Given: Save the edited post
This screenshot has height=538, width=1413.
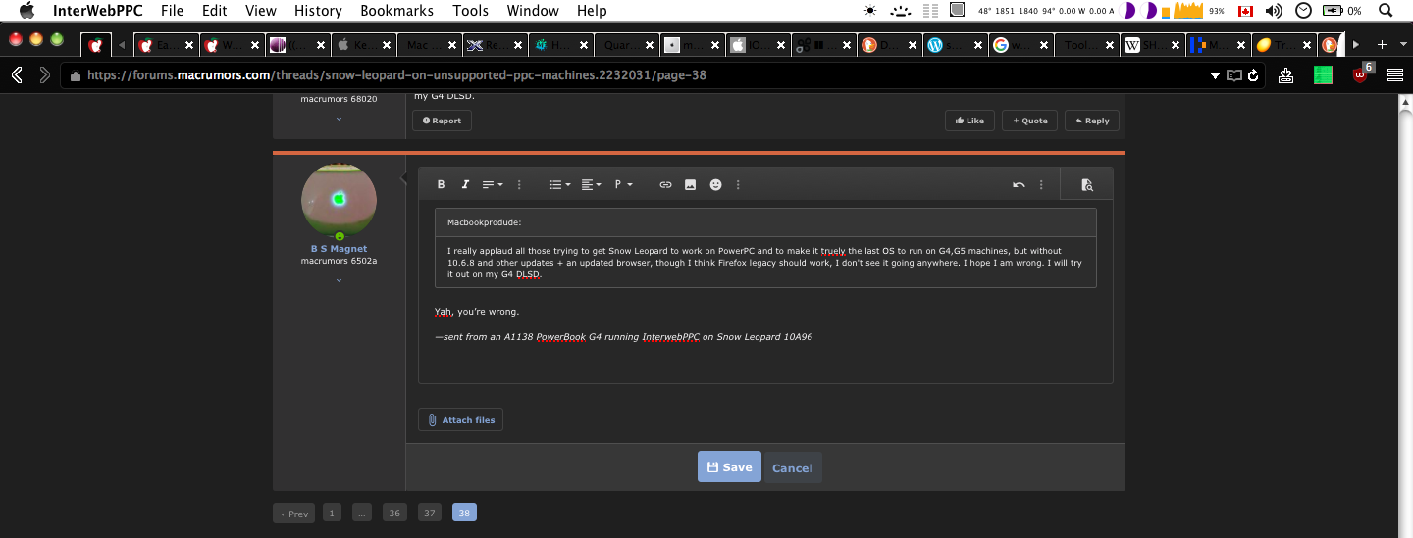Looking at the screenshot, I should (x=729, y=467).
